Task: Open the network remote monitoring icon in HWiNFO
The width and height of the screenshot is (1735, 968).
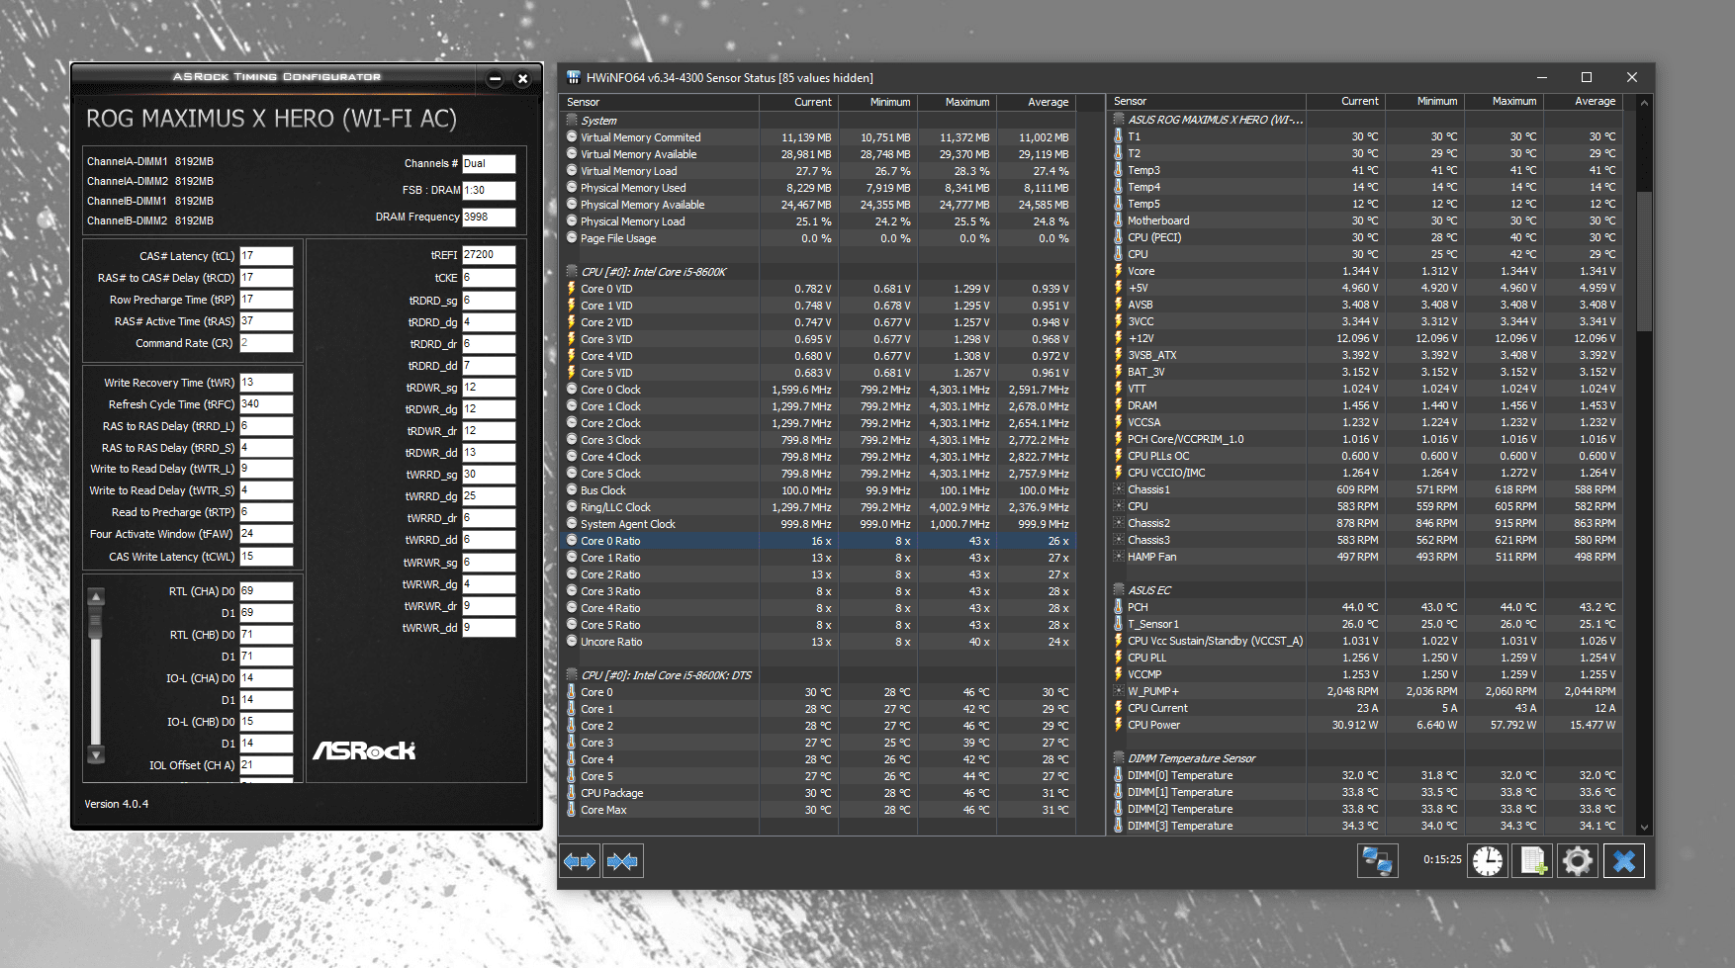Action: (x=1377, y=860)
